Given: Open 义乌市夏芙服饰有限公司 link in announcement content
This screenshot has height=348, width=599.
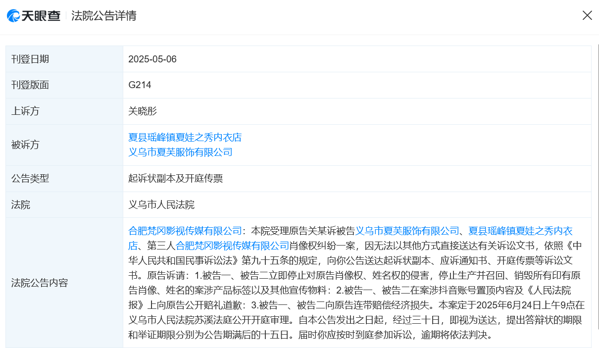Looking at the screenshot, I should [407, 231].
